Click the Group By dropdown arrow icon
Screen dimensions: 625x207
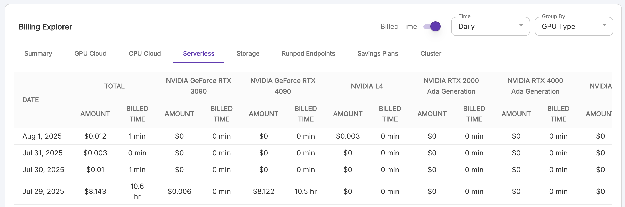(x=605, y=25)
